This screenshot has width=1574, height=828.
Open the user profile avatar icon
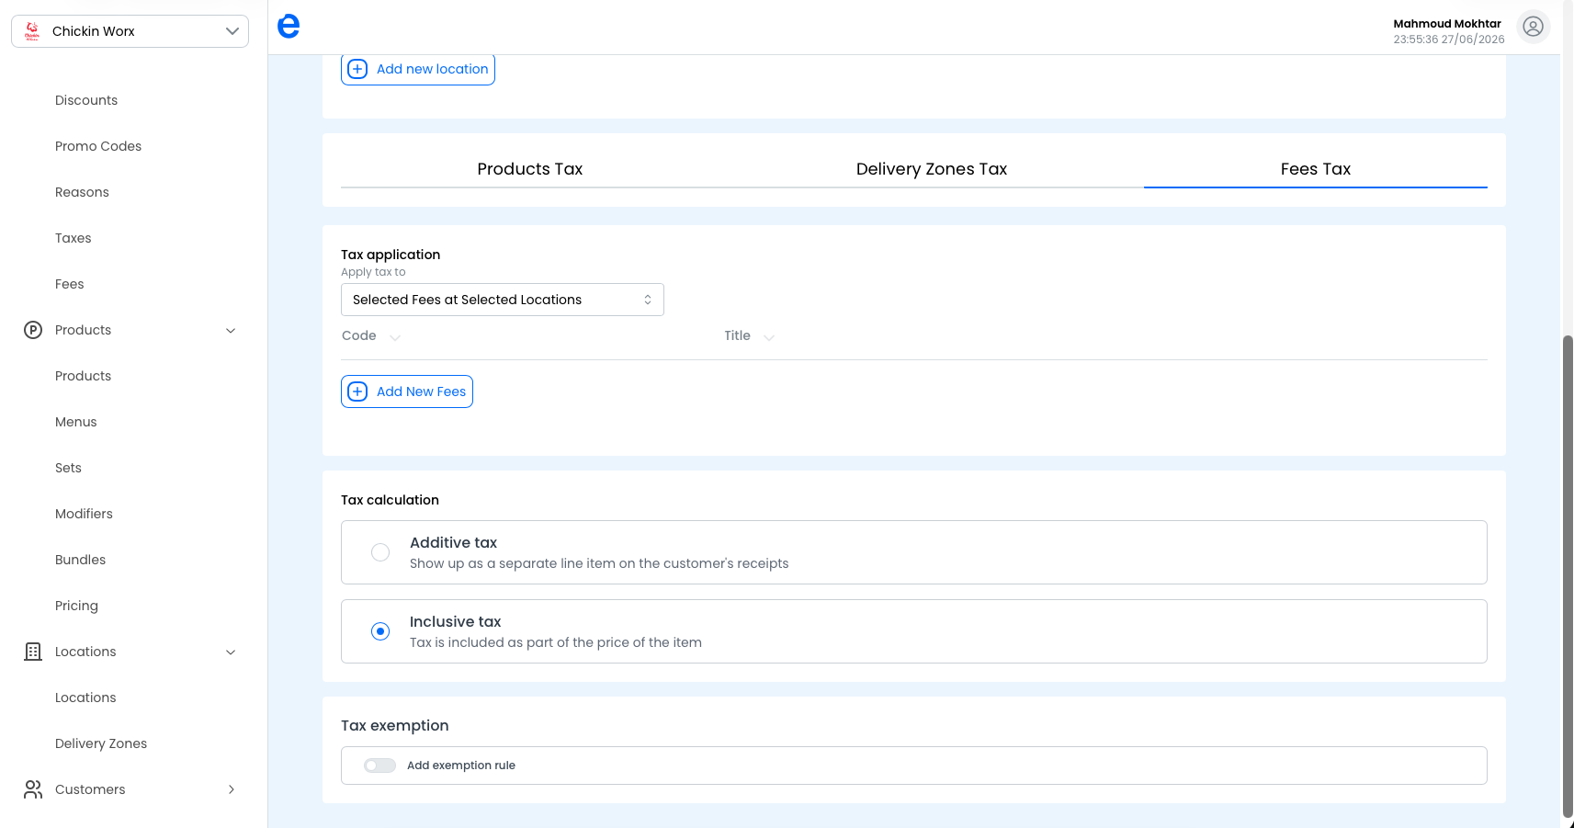point(1533,27)
